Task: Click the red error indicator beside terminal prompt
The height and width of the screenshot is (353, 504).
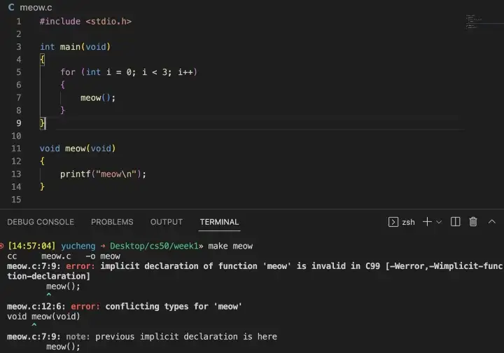Action: (x=1, y=246)
